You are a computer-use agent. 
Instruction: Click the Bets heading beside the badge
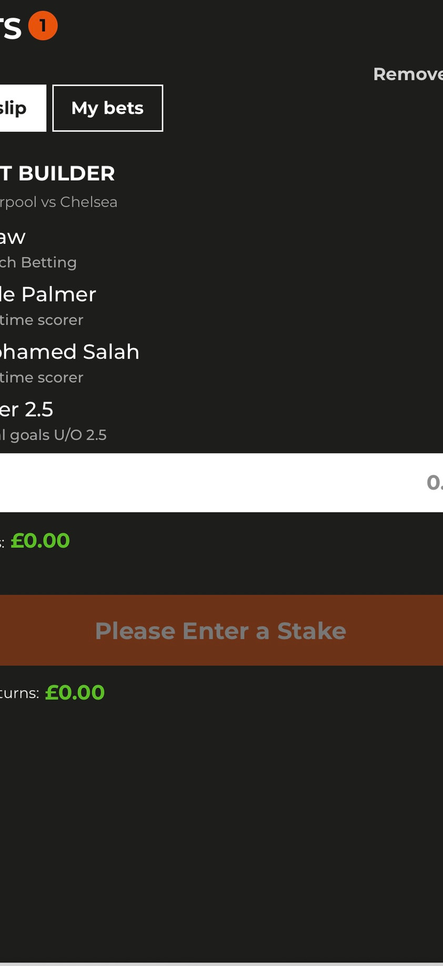point(11,27)
